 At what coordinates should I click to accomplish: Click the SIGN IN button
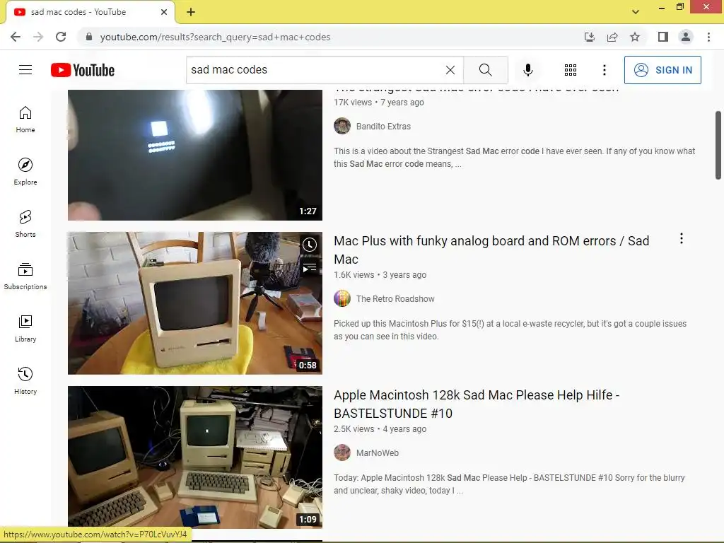(x=662, y=70)
